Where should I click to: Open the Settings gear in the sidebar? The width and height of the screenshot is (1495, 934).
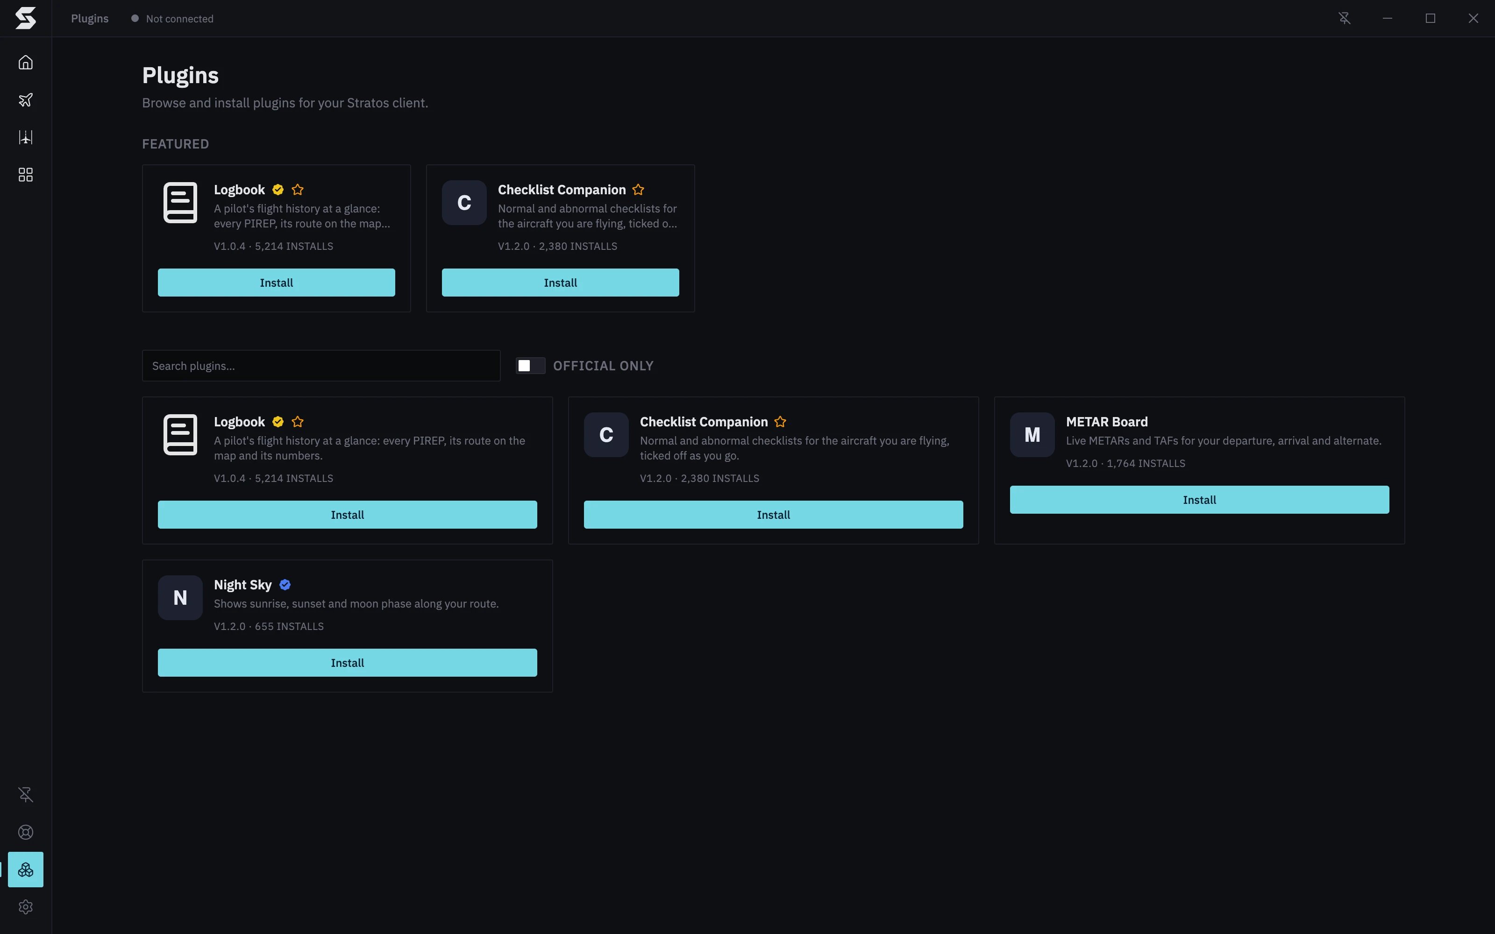click(25, 907)
